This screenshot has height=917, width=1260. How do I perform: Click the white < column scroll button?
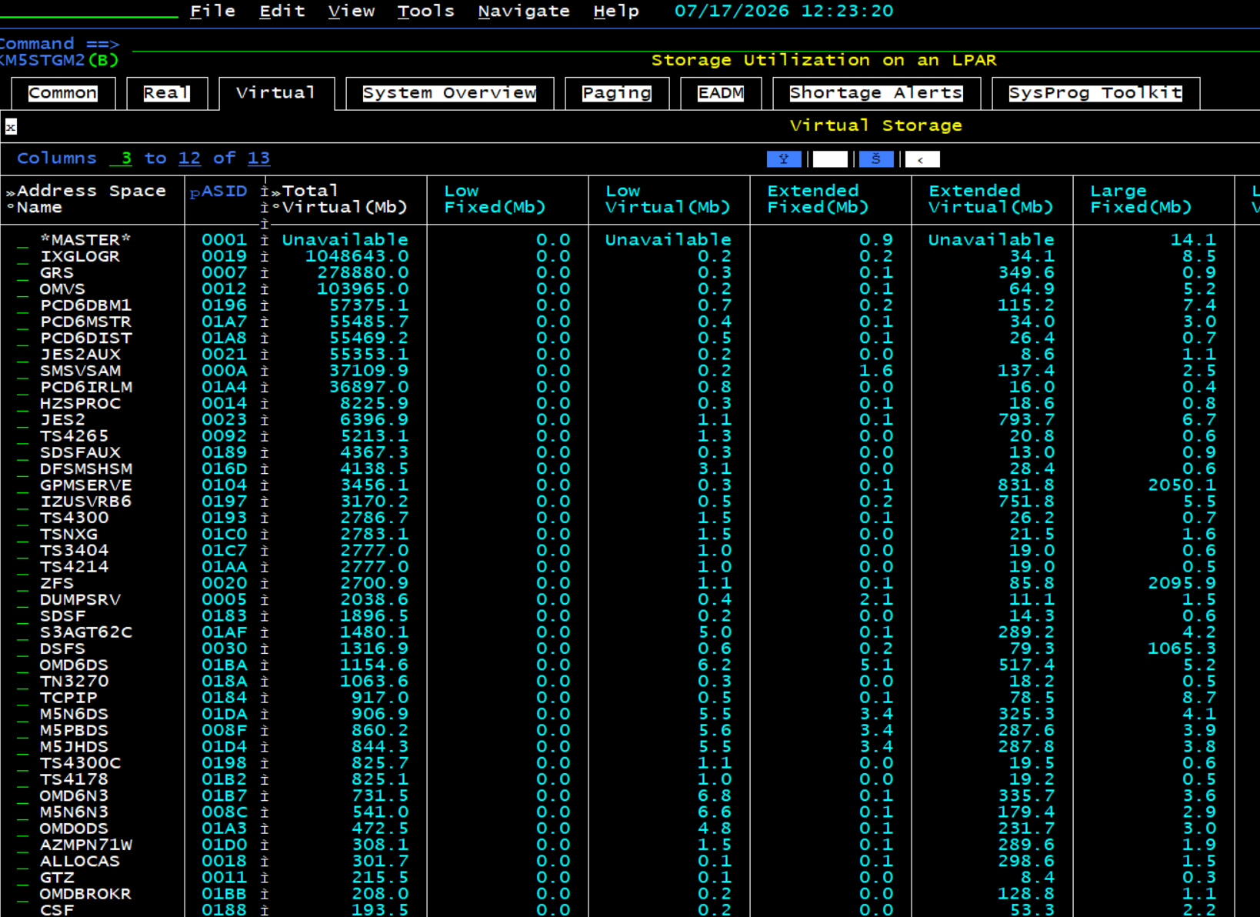click(x=922, y=159)
